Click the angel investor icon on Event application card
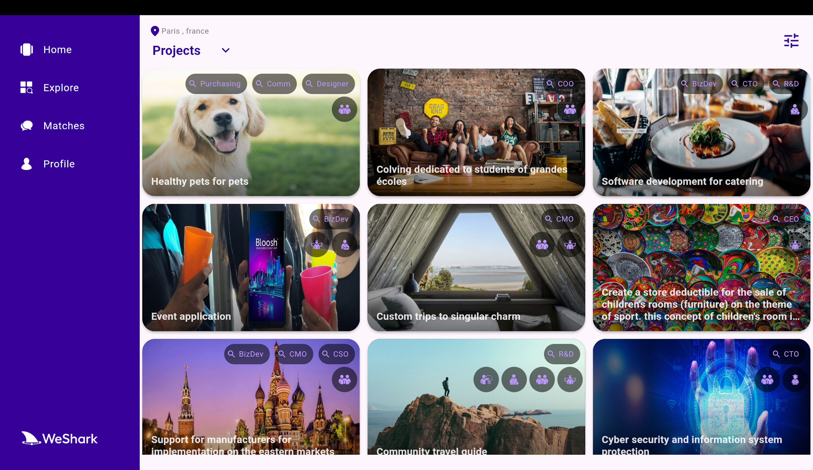The height and width of the screenshot is (470, 813). click(x=316, y=245)
